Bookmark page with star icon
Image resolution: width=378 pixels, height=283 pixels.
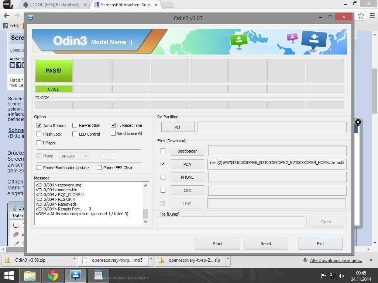pyautogui.click(x=361, y=16)
